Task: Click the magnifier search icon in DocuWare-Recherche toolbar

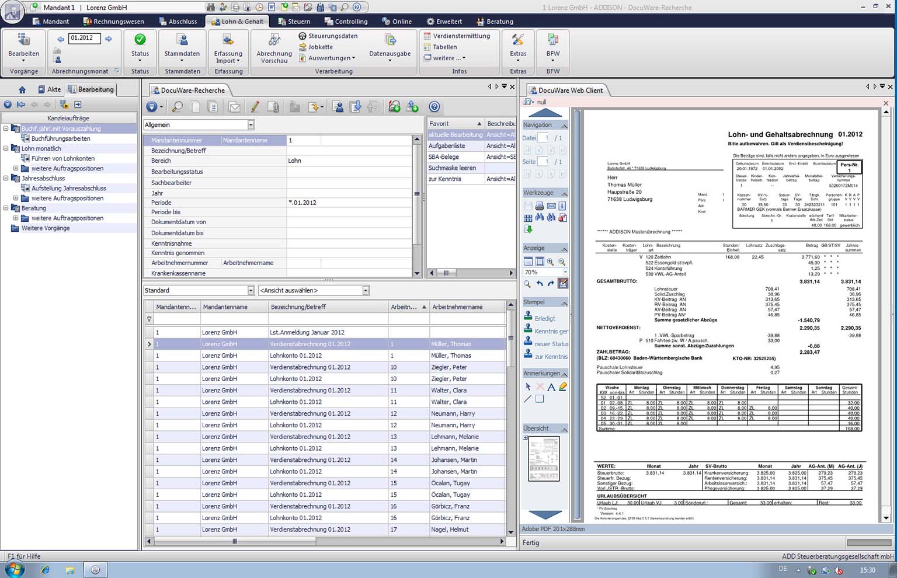Action: point(177,107)
